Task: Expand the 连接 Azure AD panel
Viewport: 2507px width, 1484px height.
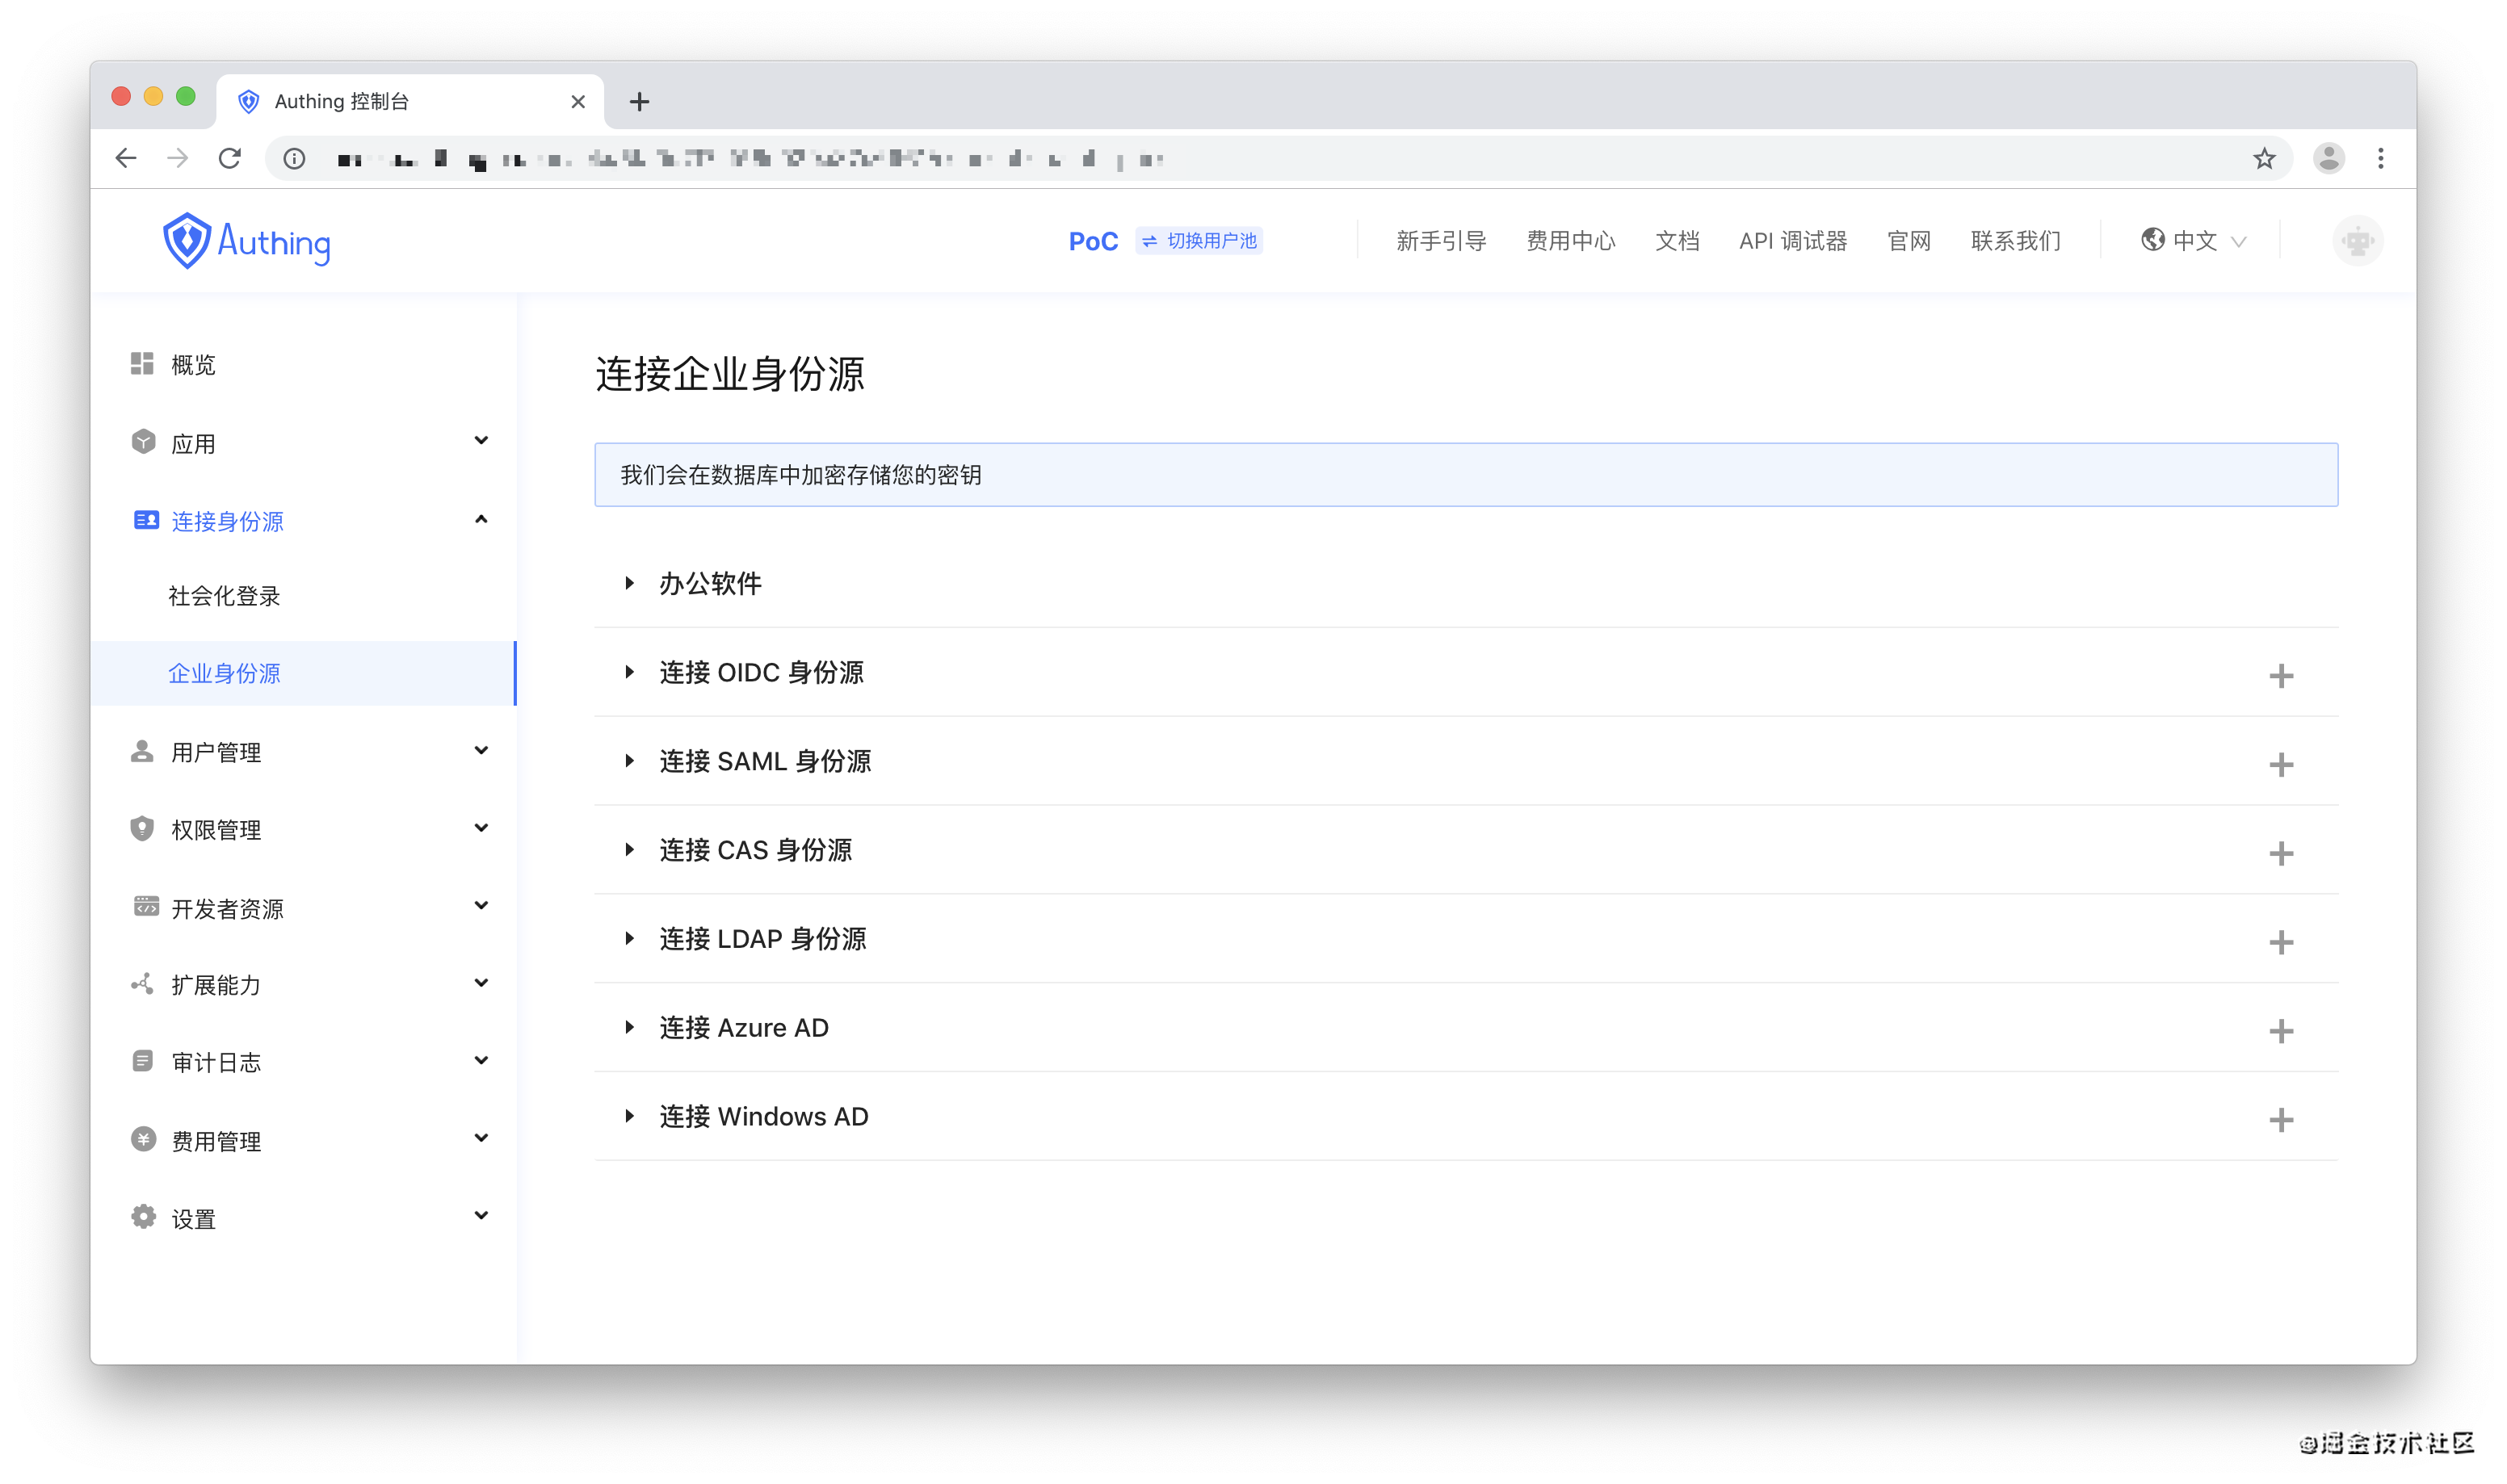Action: click(x=743, y=1028)
